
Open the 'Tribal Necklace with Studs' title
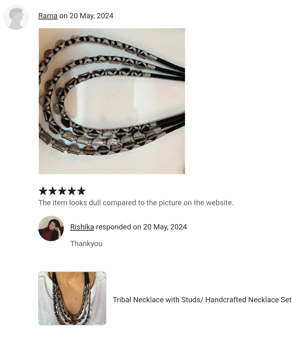202,299
